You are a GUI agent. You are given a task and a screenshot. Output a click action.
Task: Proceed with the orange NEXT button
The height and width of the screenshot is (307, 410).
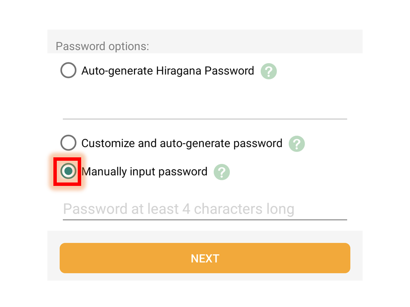pos(205,258)
